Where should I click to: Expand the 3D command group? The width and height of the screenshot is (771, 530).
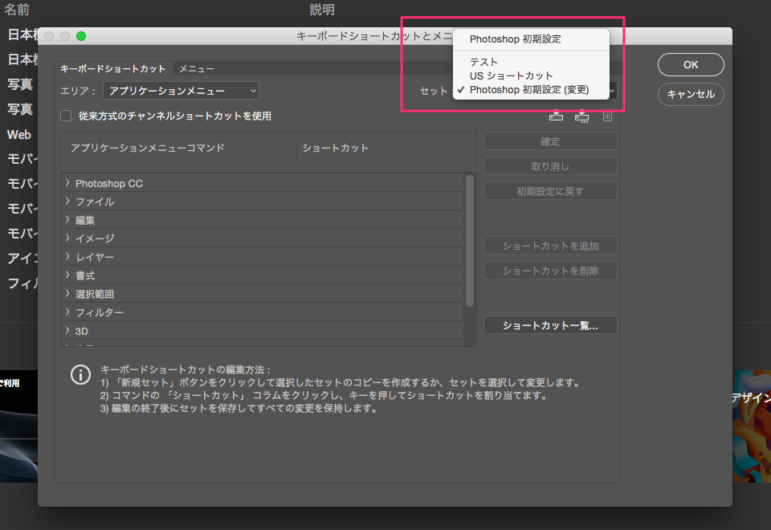coord(67,330)
